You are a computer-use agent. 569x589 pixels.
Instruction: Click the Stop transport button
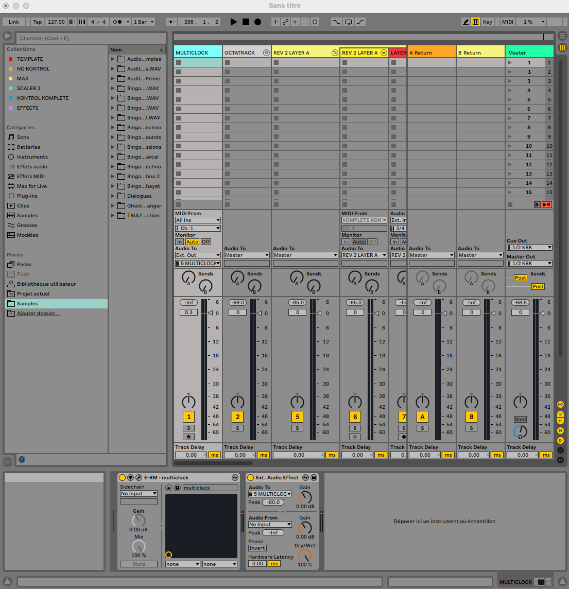click(x=246, y=22)
